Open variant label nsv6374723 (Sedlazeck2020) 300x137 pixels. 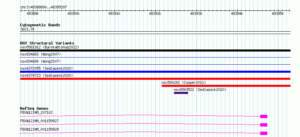pyautogui.click(x=47, y=75)
